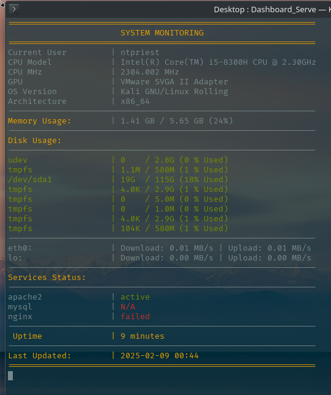Screen dimensions: 331x395
Task: Click the "Last Updated:" label
Action: coord(40,356)
